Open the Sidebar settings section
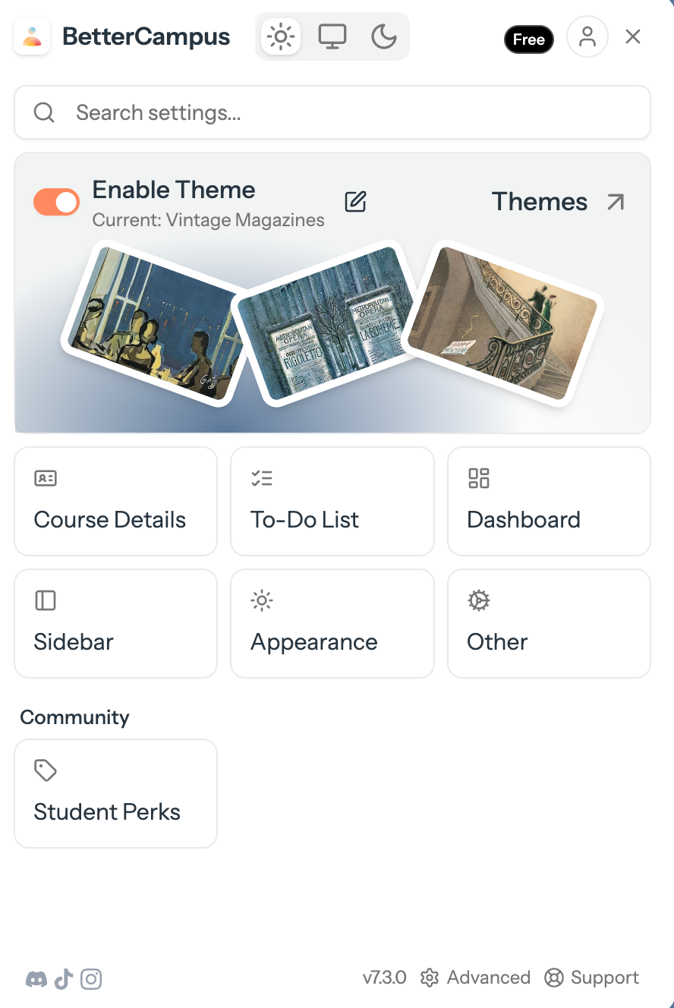Screen dimensions: 674x1008 tap(115, 623)
